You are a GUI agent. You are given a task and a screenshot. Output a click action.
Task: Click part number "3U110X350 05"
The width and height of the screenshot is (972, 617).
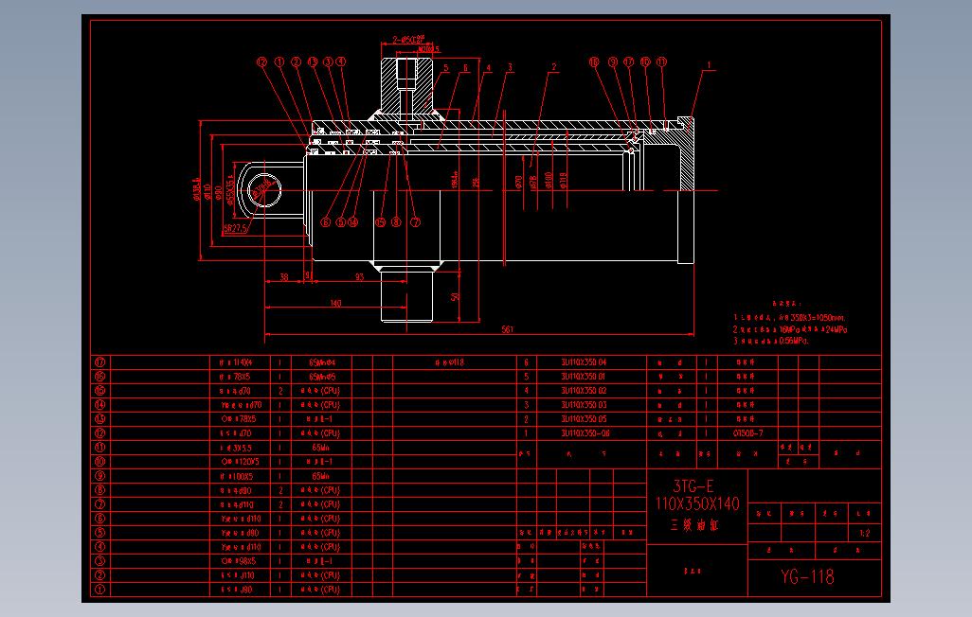(x=584, y=419)
